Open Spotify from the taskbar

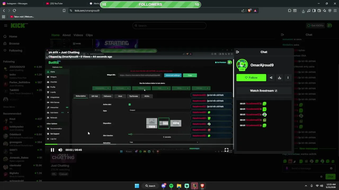[171, 186]
